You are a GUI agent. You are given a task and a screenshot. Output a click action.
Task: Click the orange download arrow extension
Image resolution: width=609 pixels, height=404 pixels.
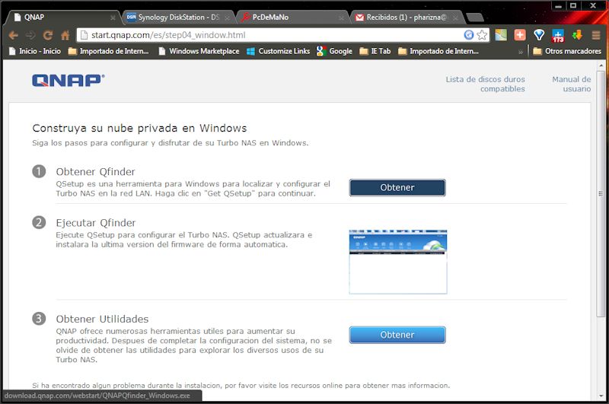coord(577,35)
